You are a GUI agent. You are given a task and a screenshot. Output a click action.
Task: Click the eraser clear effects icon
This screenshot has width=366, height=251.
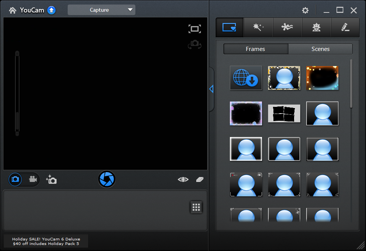(x=200, y=180)
